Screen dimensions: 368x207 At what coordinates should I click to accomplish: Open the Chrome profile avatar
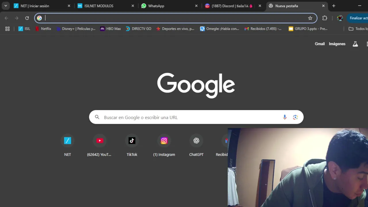(340, 18)
